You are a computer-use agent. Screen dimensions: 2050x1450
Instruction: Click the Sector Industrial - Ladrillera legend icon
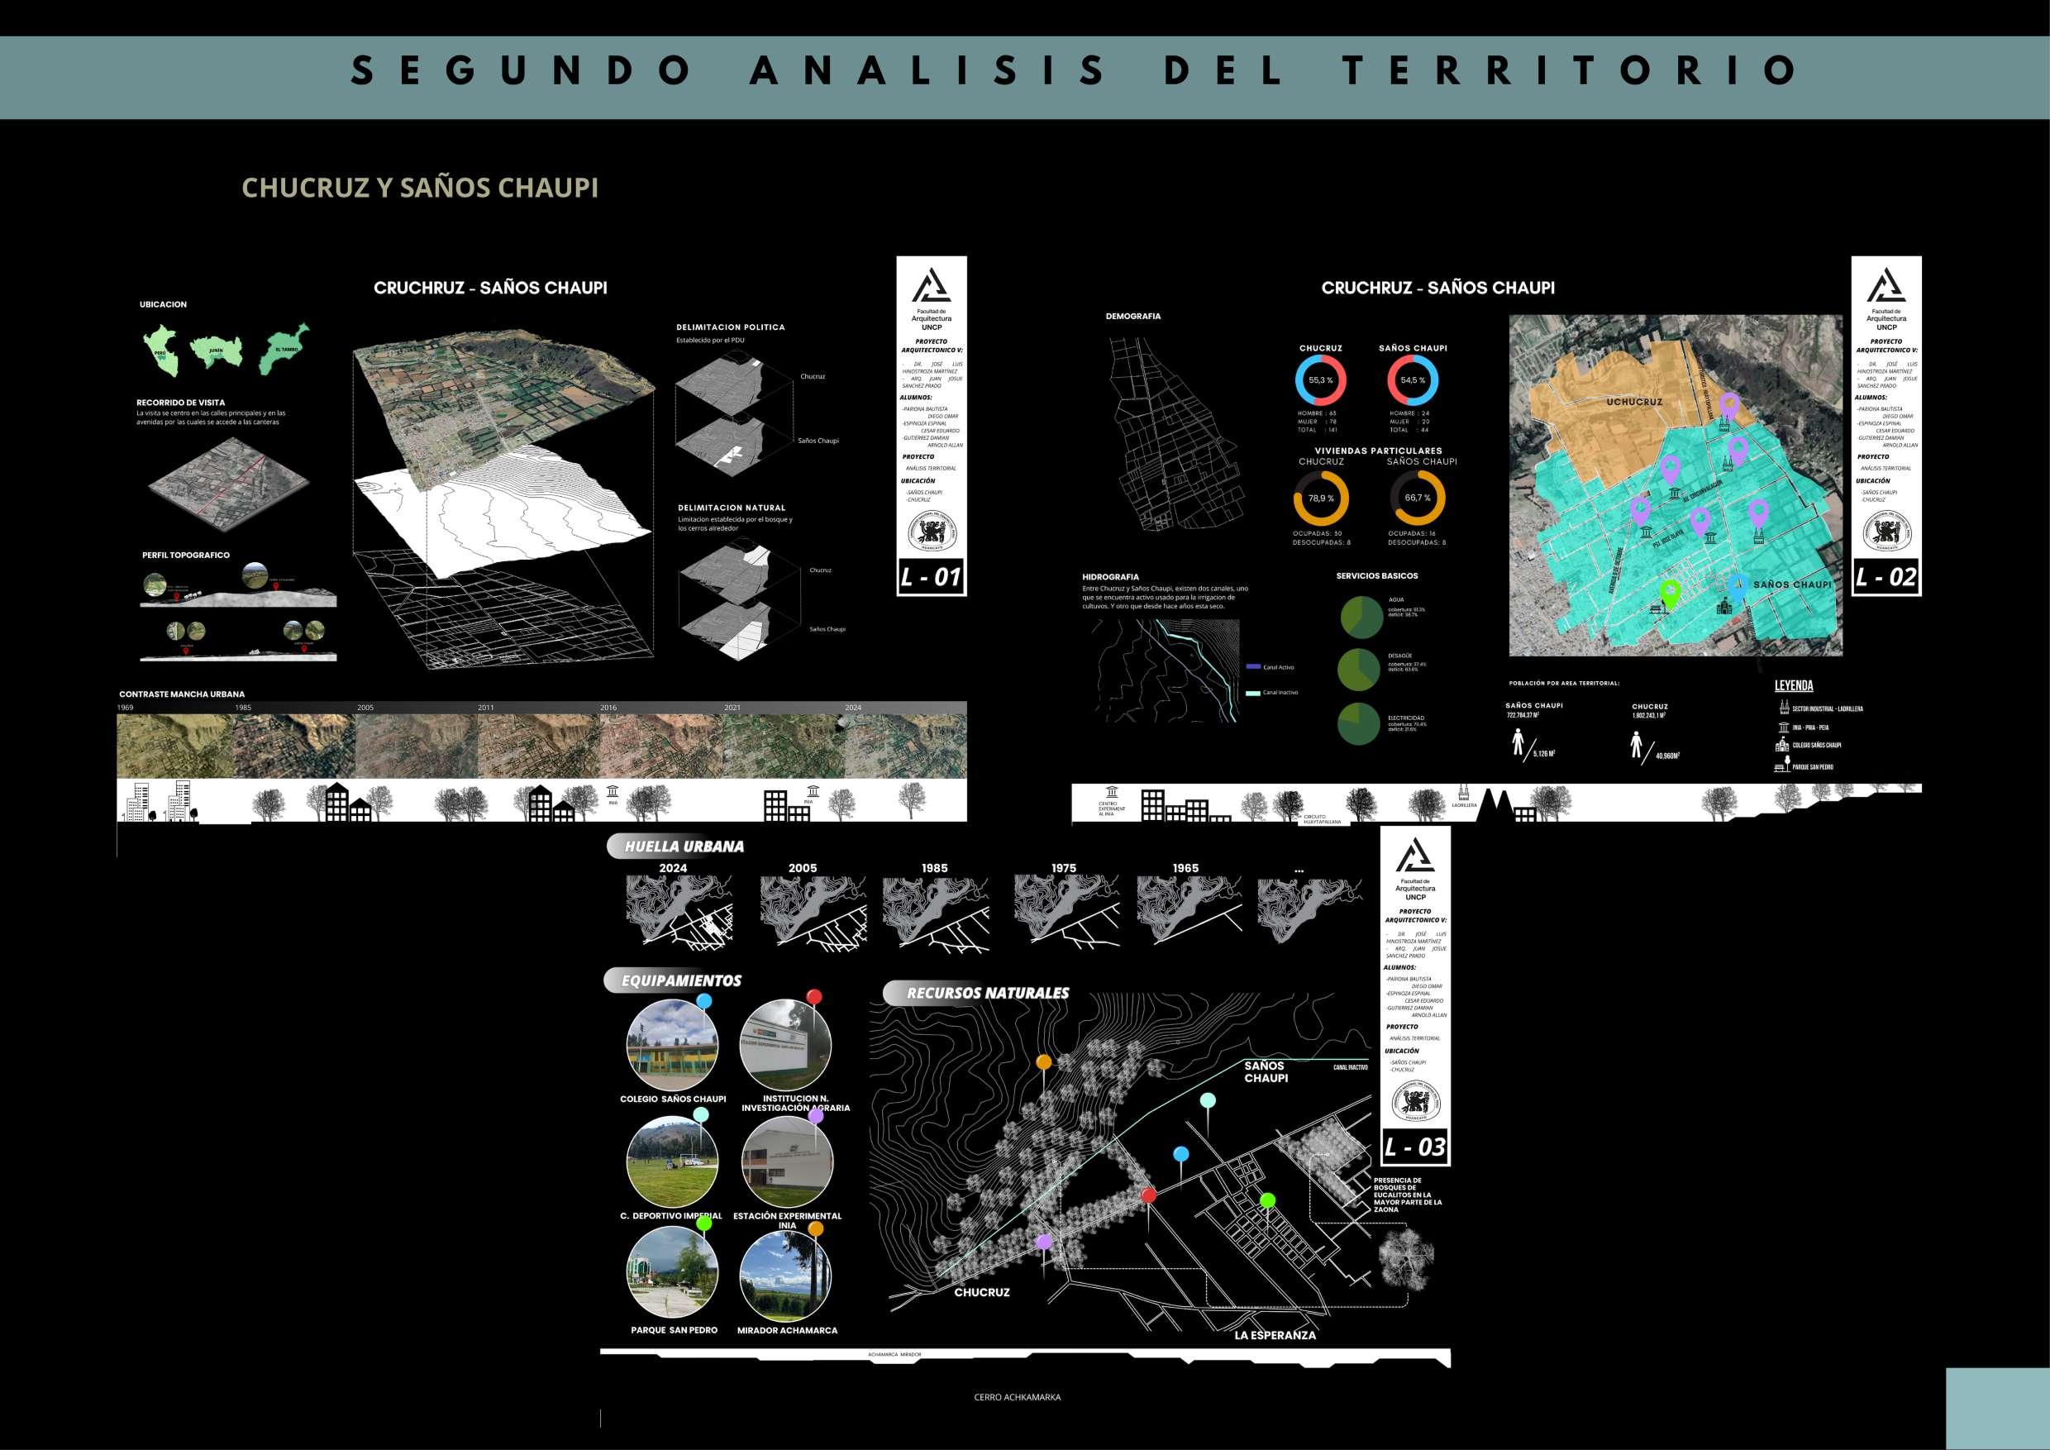click(x=1784, y=708)
